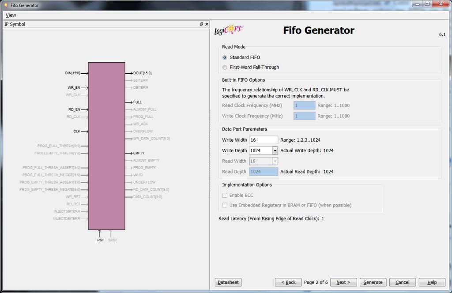Click the OVERFLOW port label
Screen dimensions: 452x293
point(143,131)
